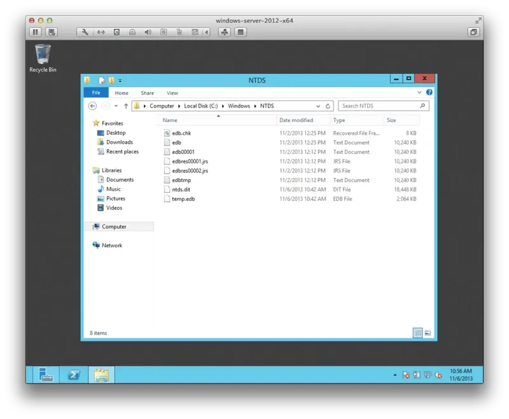
Task: Pause the virtual machine
Action: (35, 32)
